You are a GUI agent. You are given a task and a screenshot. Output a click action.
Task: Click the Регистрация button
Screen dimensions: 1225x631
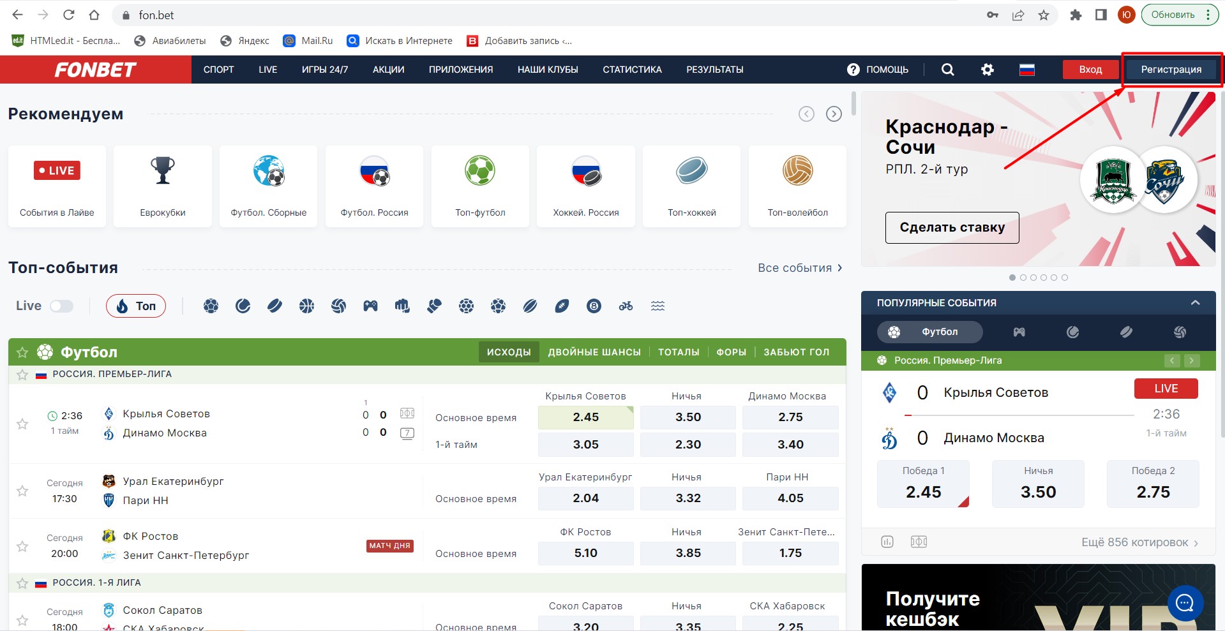coord(1171,70)
